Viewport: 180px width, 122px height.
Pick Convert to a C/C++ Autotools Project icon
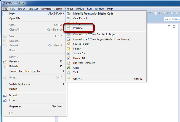69,34
